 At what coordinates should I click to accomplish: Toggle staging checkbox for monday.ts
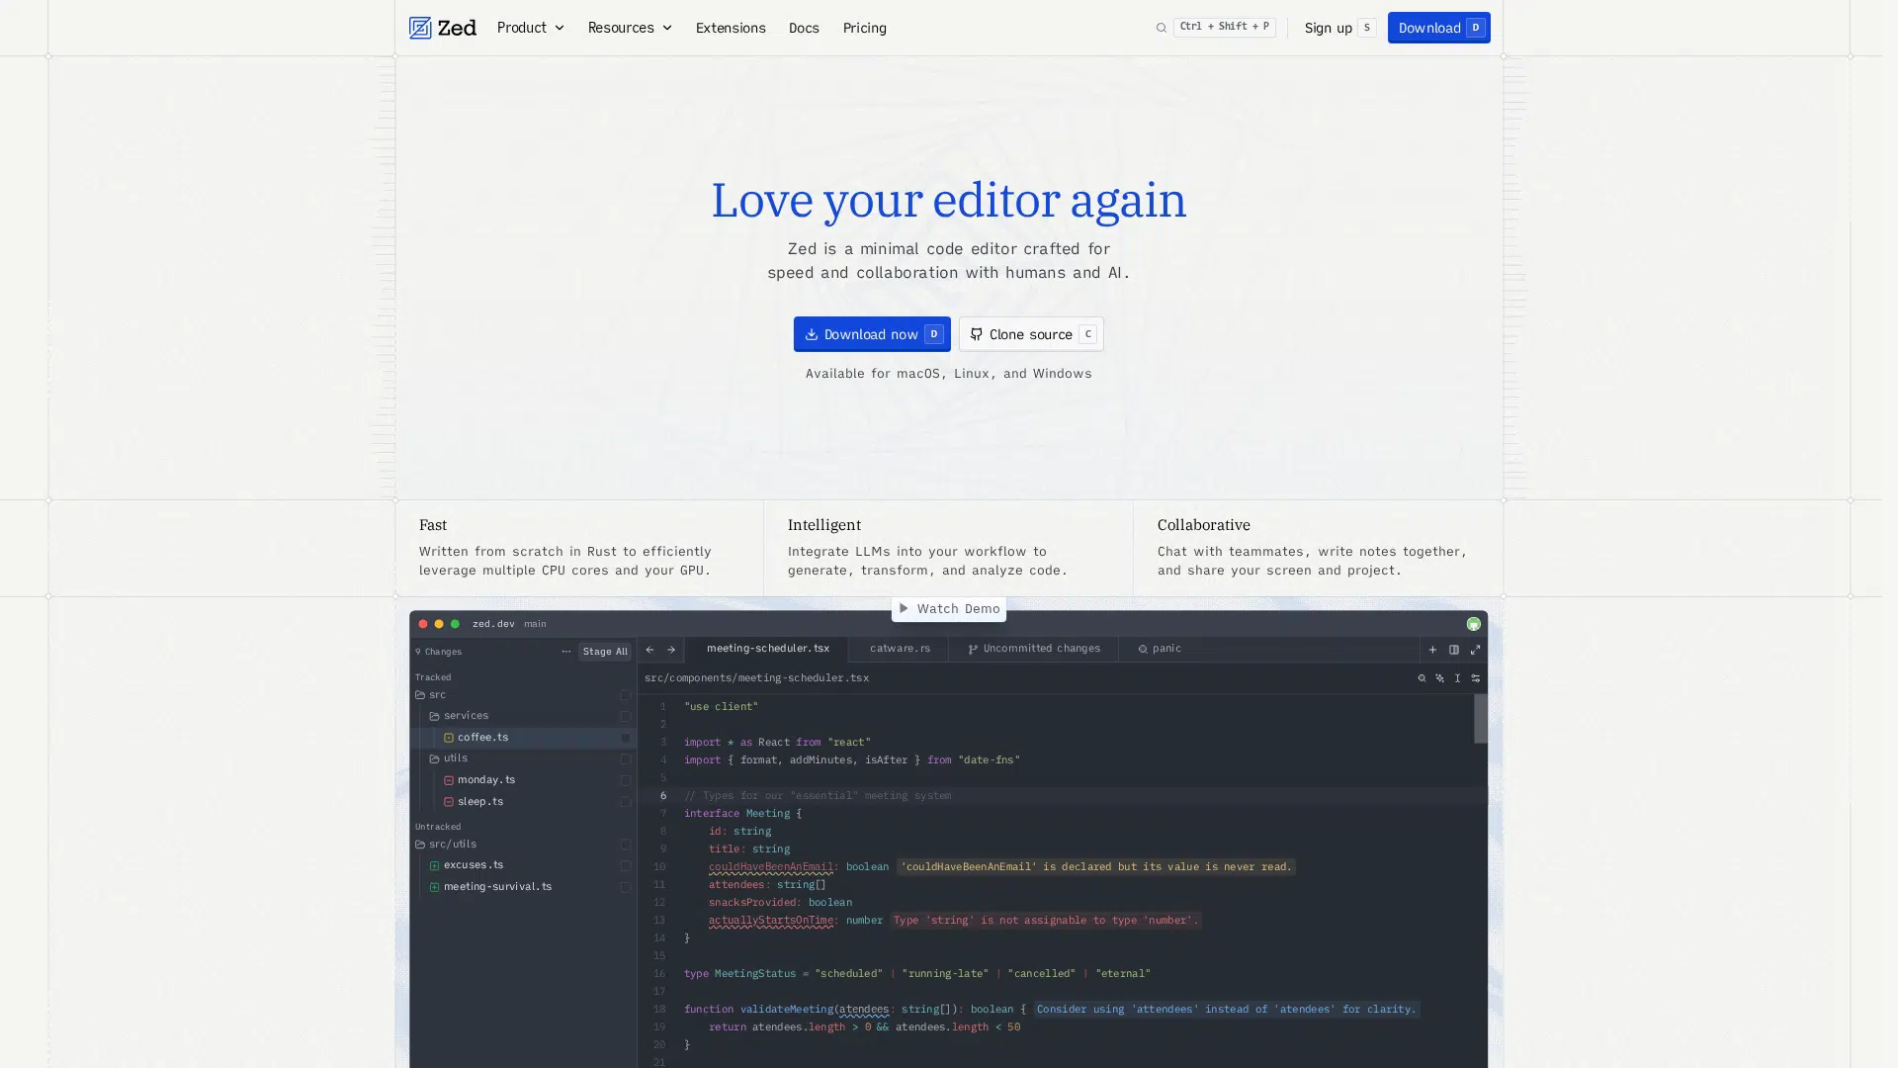(x=625, y=780)
